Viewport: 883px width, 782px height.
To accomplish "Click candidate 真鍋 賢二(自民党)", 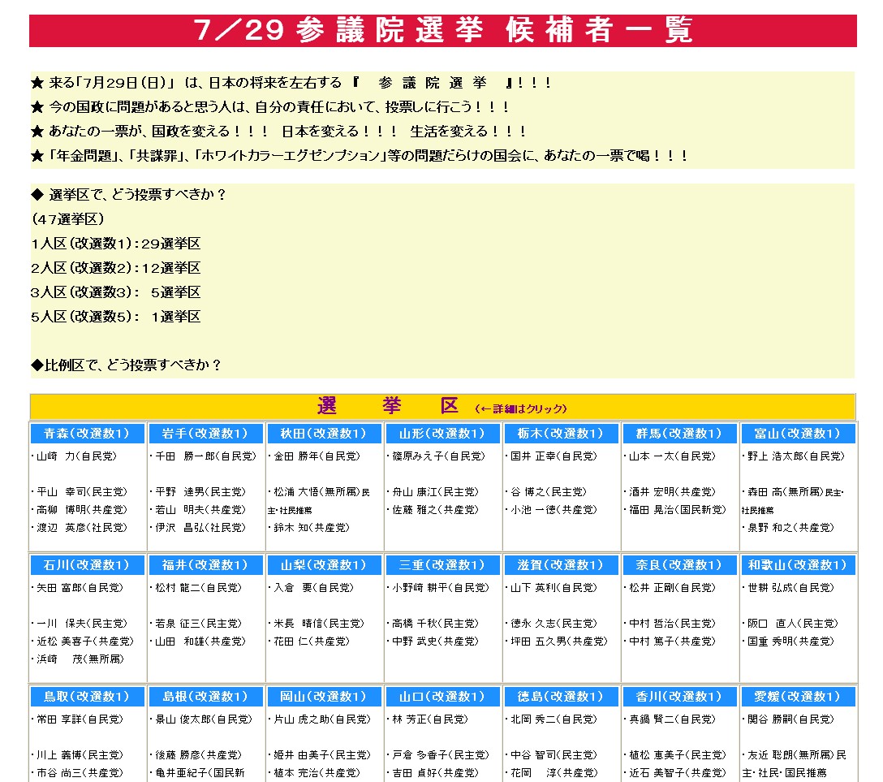I will pos(670,719).
